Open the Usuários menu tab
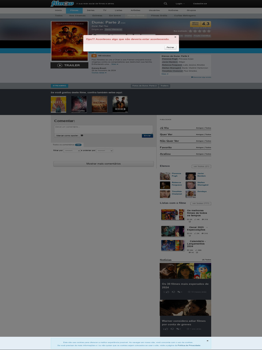 click(x=154, y=11)
